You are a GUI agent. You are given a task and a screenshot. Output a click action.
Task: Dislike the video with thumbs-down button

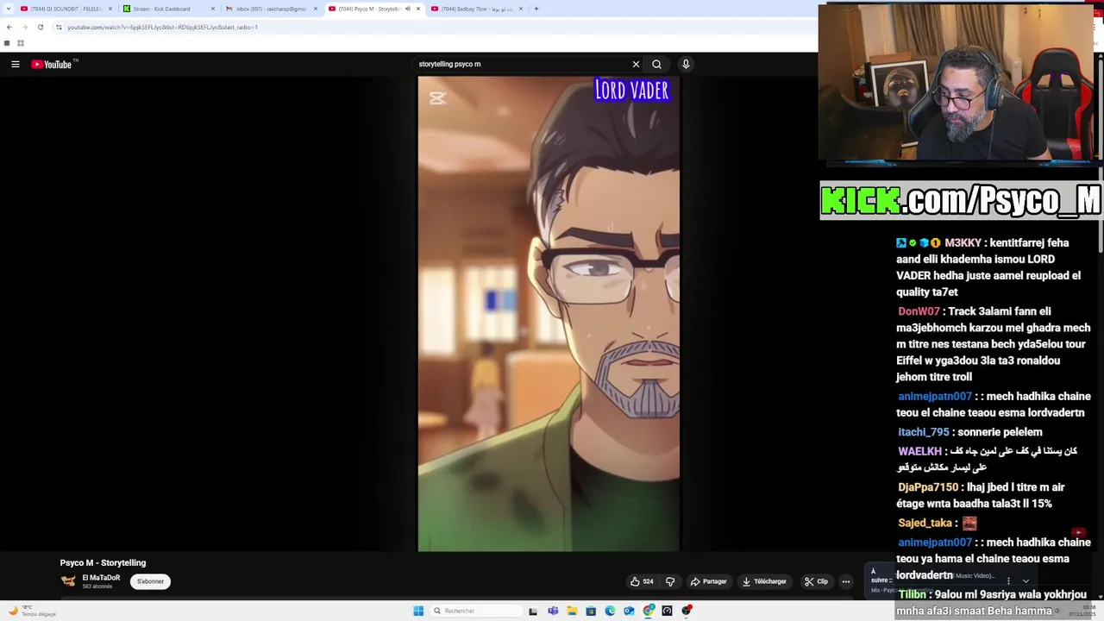(670, 581)
